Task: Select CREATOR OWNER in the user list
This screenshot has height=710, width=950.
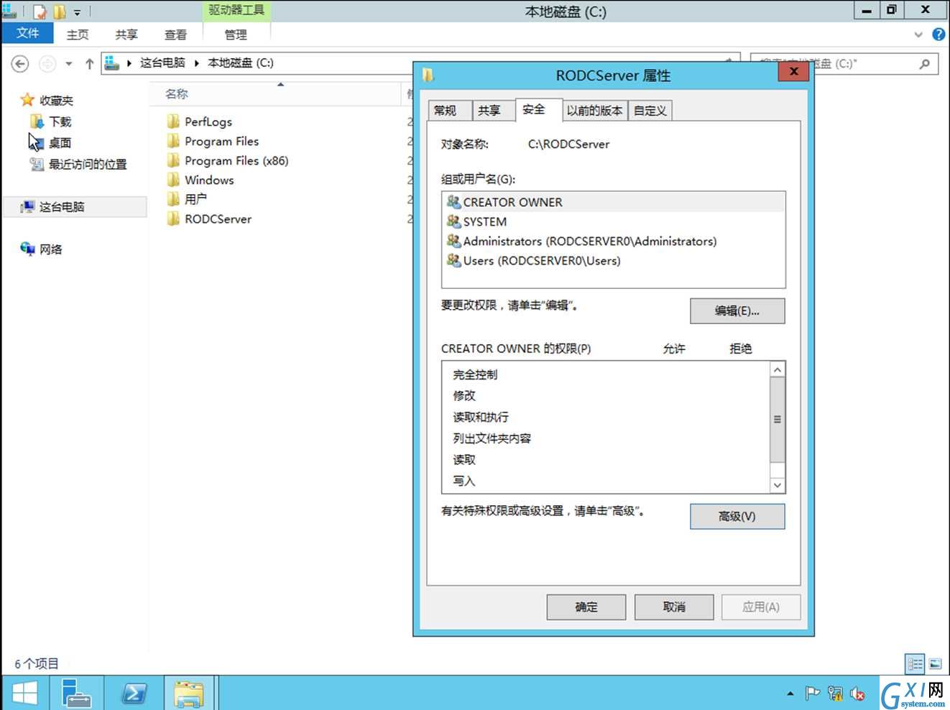Action: point(614,202)
